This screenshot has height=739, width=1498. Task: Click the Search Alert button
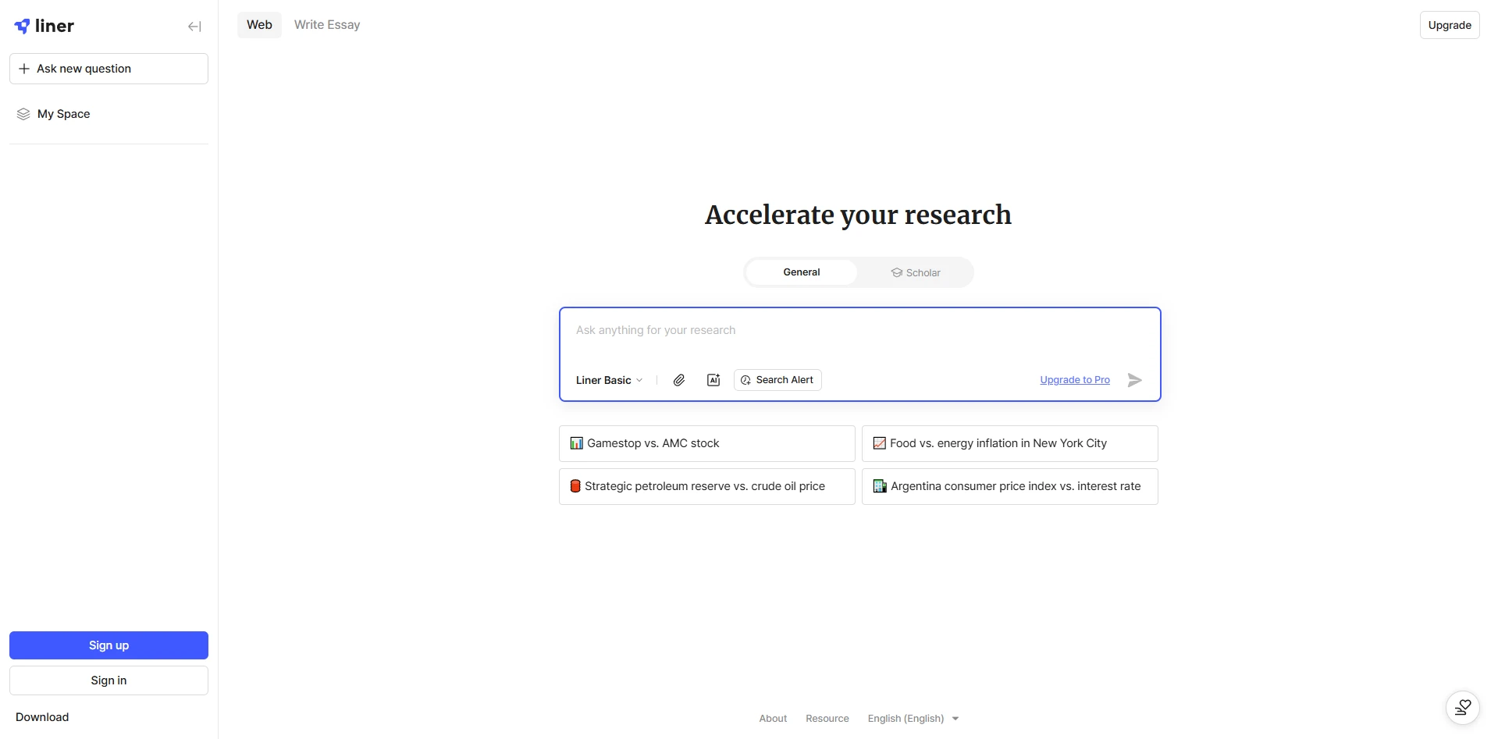(777, 380)
